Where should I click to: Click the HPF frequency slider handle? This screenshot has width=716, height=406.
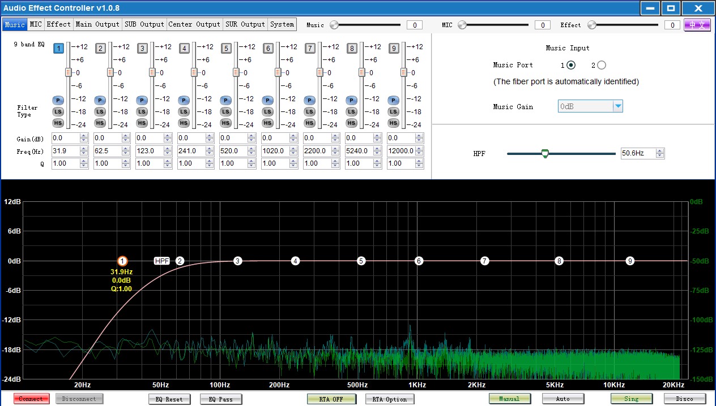(x=545, y=153)
